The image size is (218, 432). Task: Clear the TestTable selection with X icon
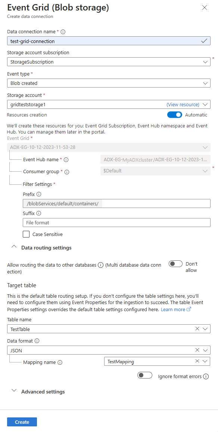click(x=197, y=328)
